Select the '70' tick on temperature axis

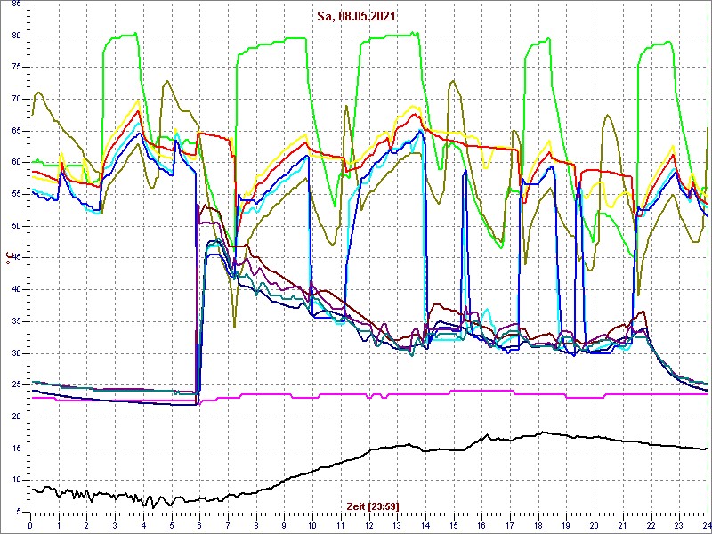(x=15, y=100)
